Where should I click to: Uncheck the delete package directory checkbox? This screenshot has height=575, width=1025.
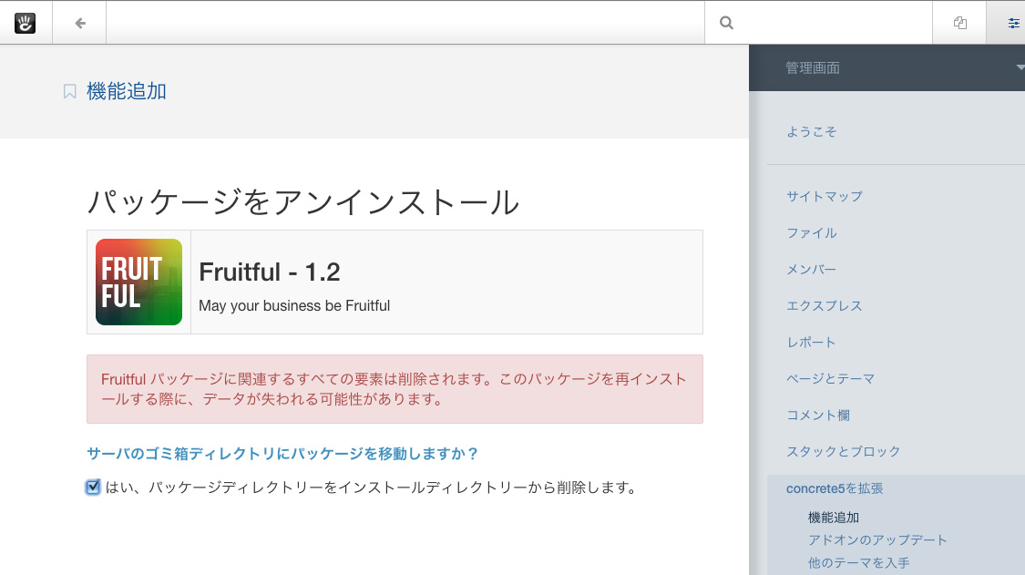(x=93, y=487)
